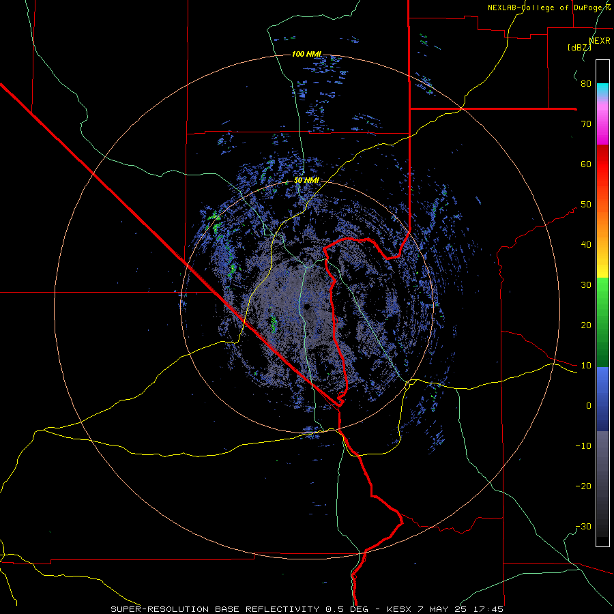
Task: Click the 0 value on the color scale
Action: point(589,406)
